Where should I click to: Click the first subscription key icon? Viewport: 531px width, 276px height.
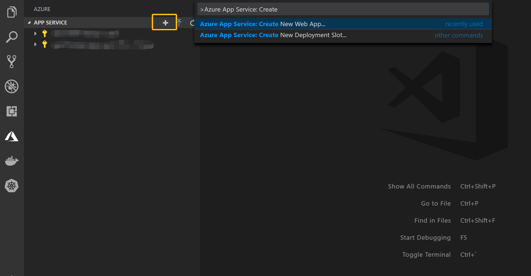pyautogui.click(x=45, y=33)
